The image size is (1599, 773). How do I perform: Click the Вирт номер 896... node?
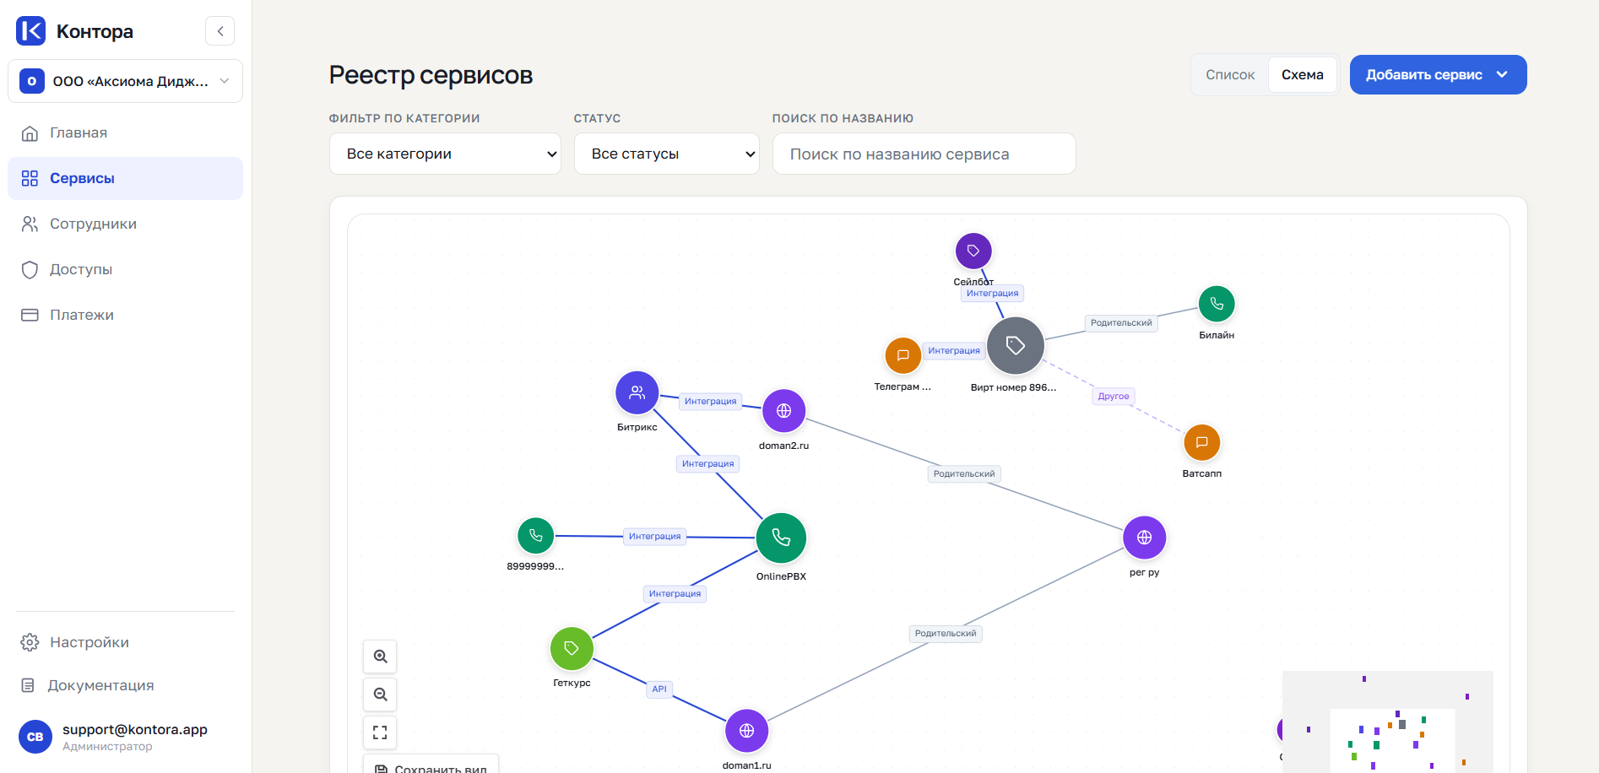point(1016,345)
